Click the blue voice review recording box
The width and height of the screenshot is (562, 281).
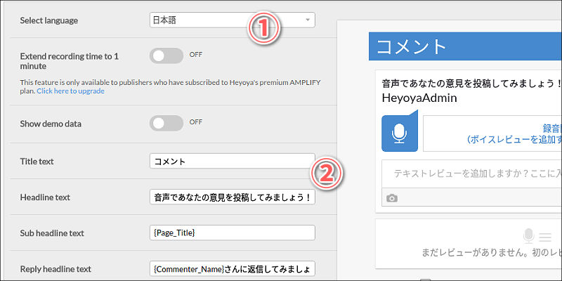coord(492,133)
